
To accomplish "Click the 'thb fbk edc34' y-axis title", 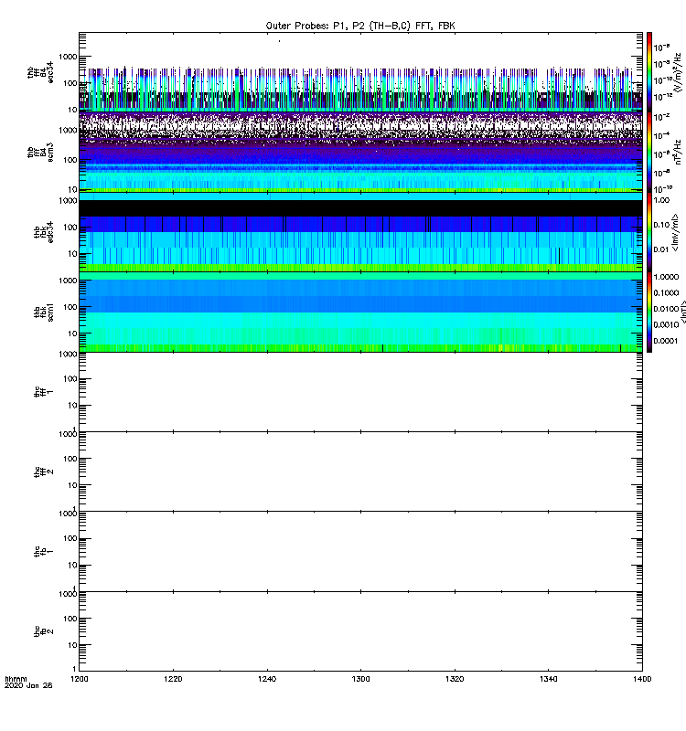I will pyautogui.click(x=44, y=232).
